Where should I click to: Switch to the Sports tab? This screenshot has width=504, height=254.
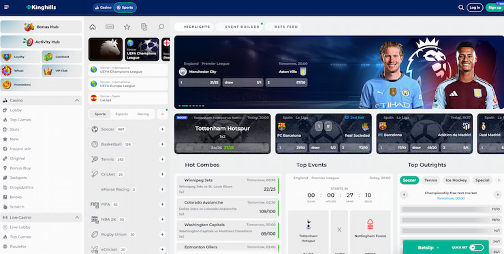100,114
